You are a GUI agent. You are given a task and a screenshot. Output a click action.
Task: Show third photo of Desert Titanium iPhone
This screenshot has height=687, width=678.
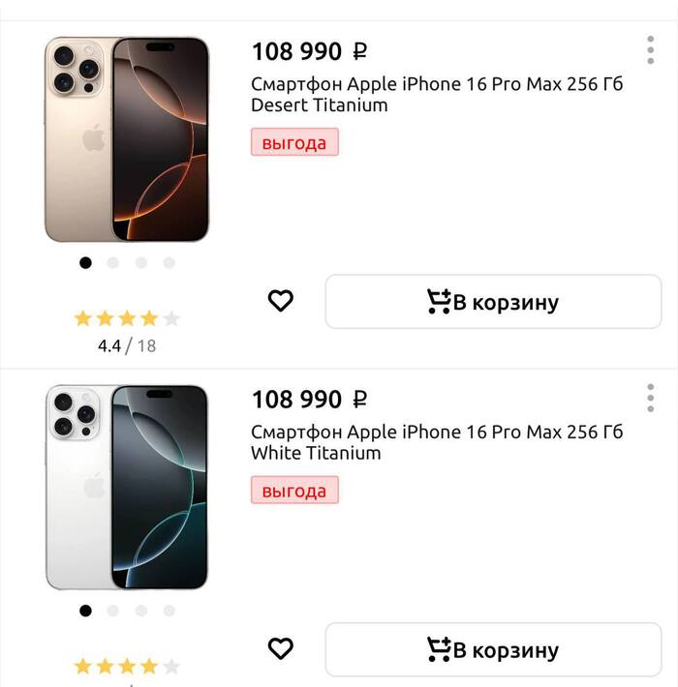click(141, 262)
